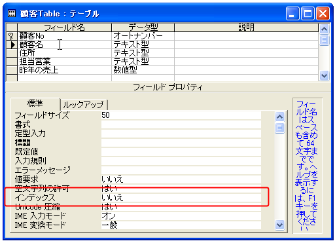Click the IME 入力モード value オン
Viewport: 335px width, 241px height.
pyautogui.click(x=181, y=216)
